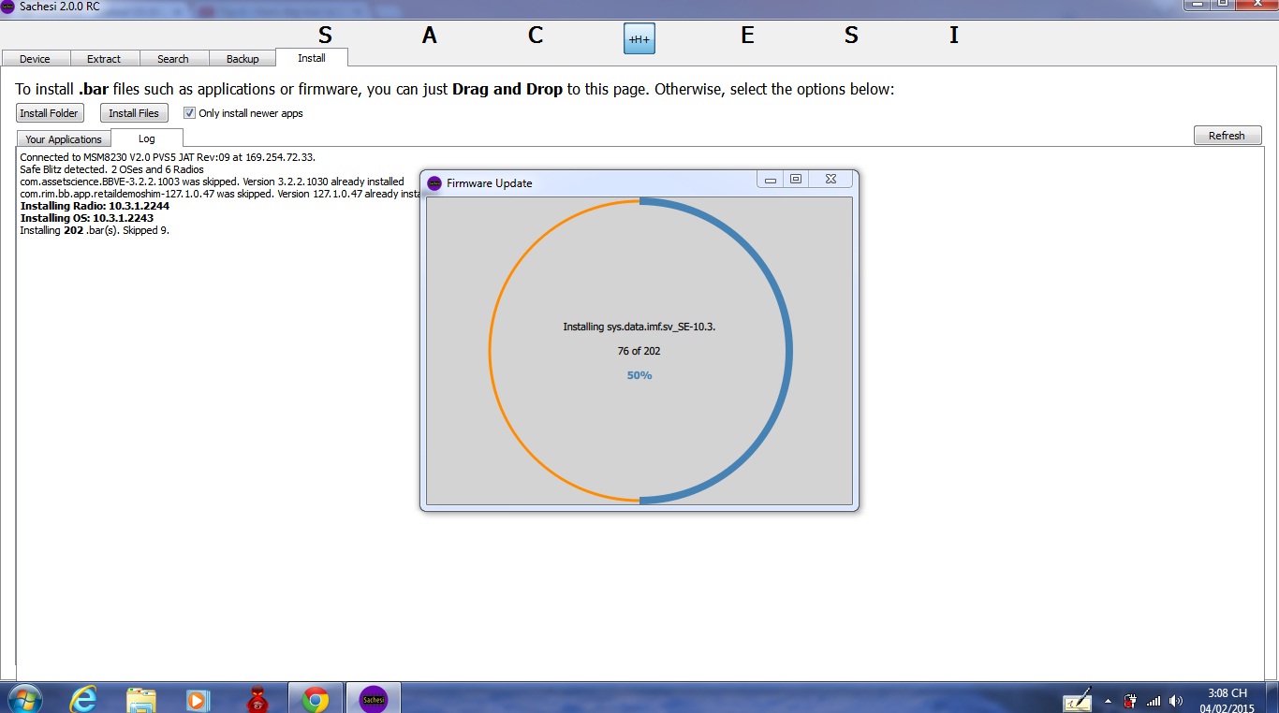Show hidden system tray icons

[x=1109, y=701]
